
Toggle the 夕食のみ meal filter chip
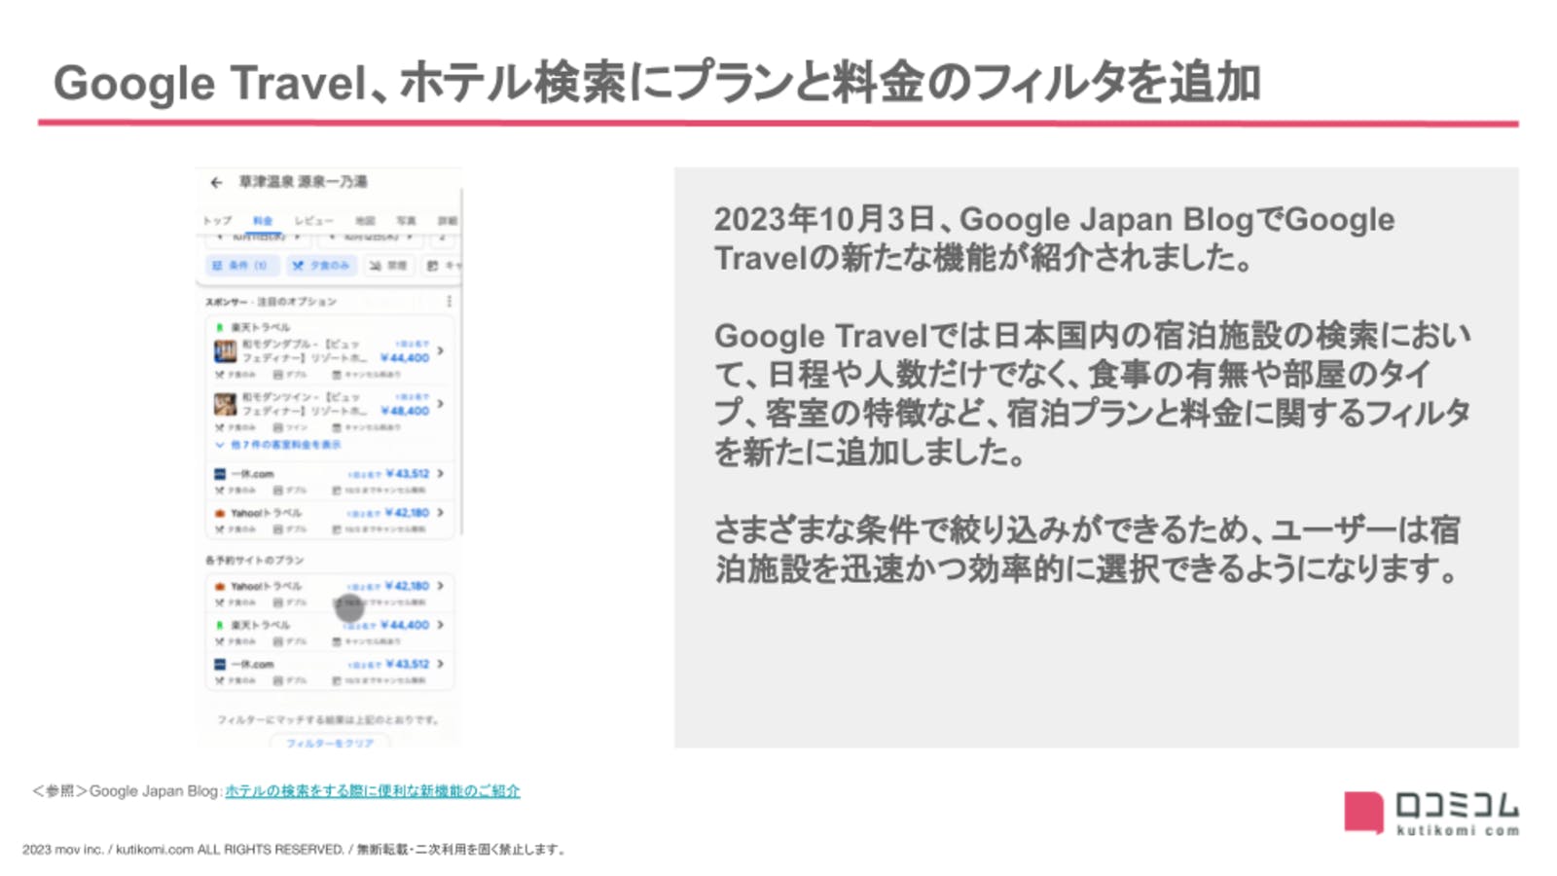[x=321, y=265]
